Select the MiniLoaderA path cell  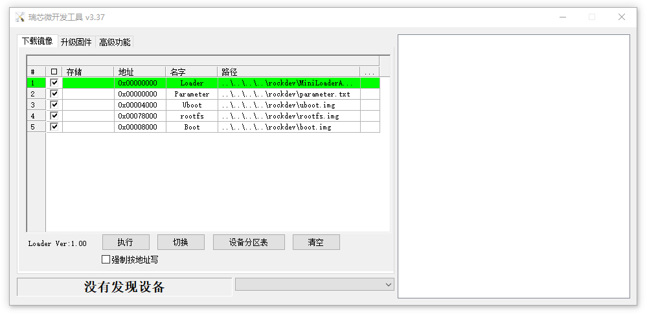pyautogui.click(x=289, y=83)
